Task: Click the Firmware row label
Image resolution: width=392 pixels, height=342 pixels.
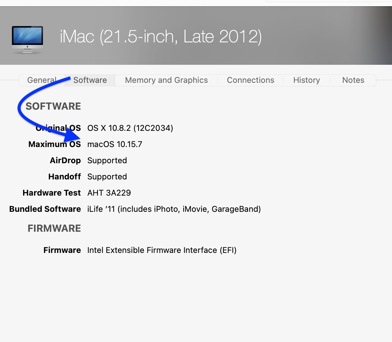Action: tap(62, 250)
